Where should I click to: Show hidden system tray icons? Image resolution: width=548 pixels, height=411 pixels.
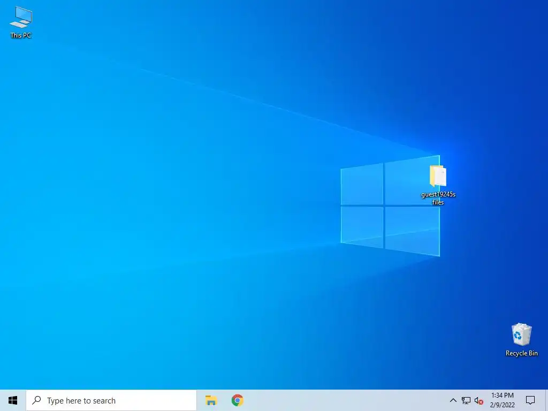click(453, 400)
